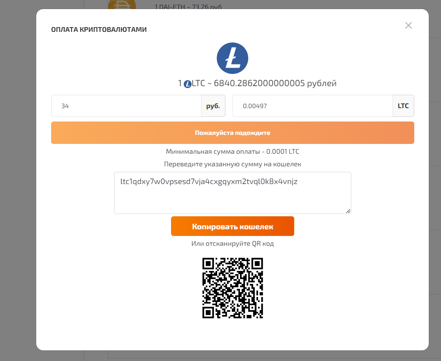This screenshot has height=361, width=441.
Task: Click the textarea resize handle corner
Action: [348, 211]
